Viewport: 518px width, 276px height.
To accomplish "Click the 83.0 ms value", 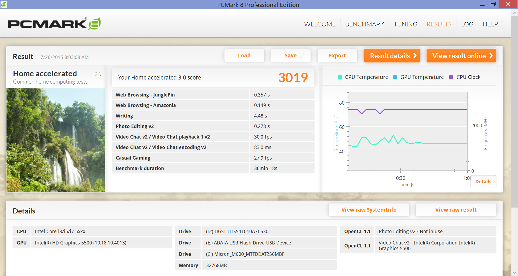I will (x=263, y=147).
